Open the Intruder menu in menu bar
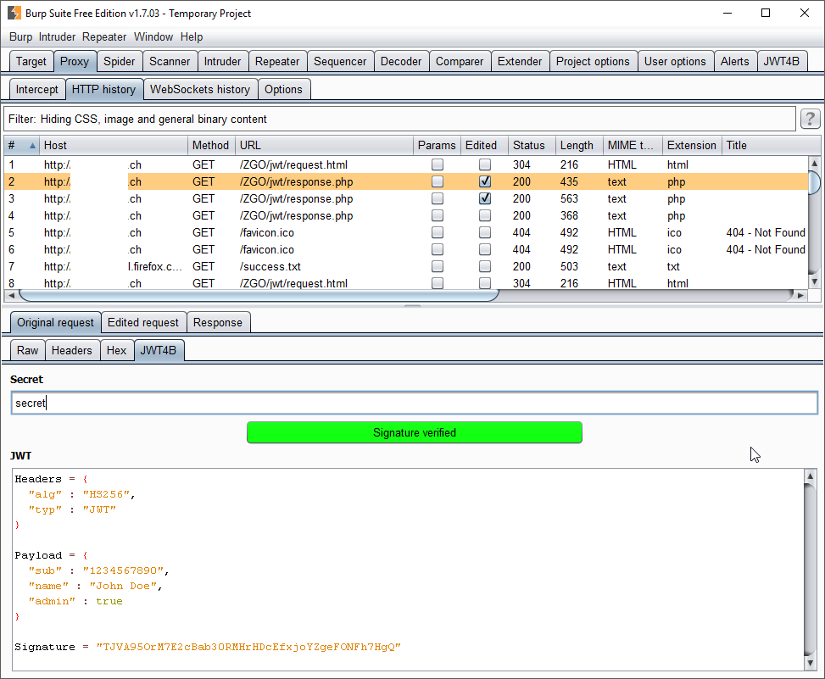 point(57,36)
